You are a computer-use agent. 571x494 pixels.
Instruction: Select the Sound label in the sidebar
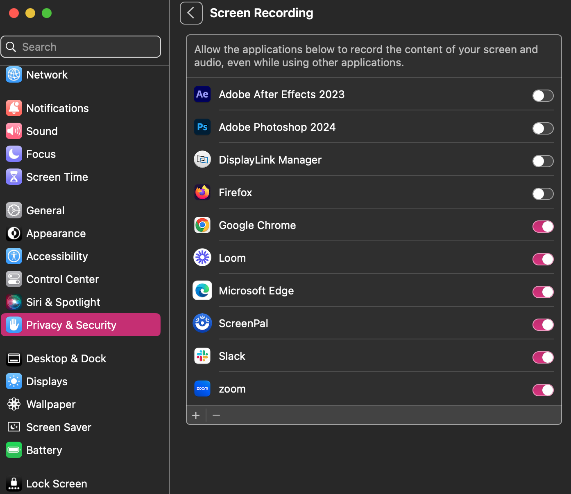coord(42,131)
